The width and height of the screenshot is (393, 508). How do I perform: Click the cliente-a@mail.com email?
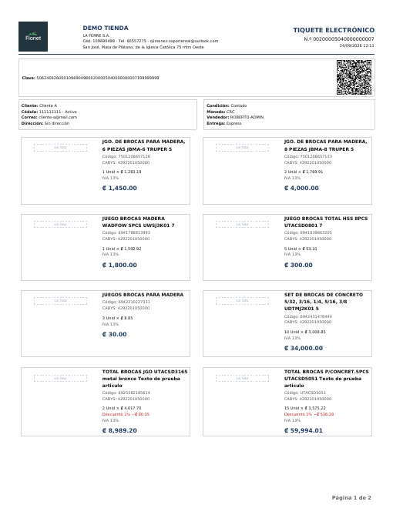pyautogui.click(x=58, y=117)
